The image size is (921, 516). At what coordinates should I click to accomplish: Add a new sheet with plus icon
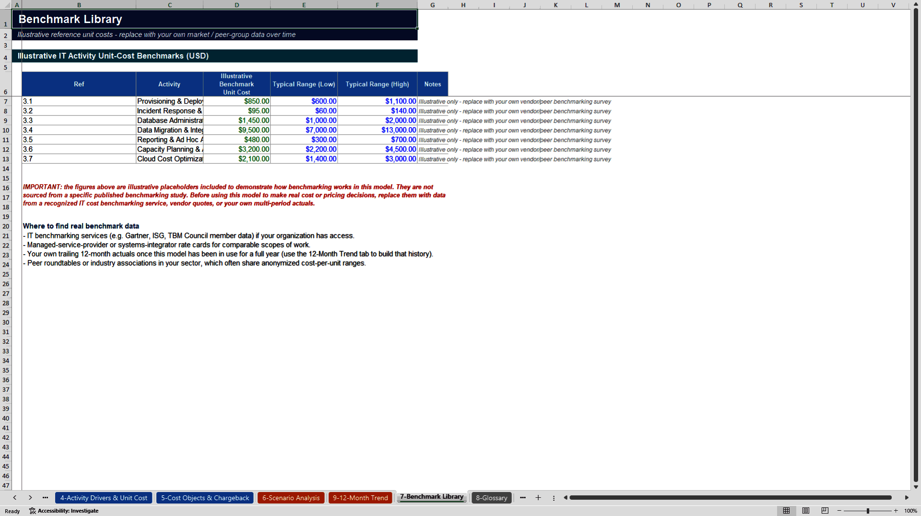[x=538, y=498]
